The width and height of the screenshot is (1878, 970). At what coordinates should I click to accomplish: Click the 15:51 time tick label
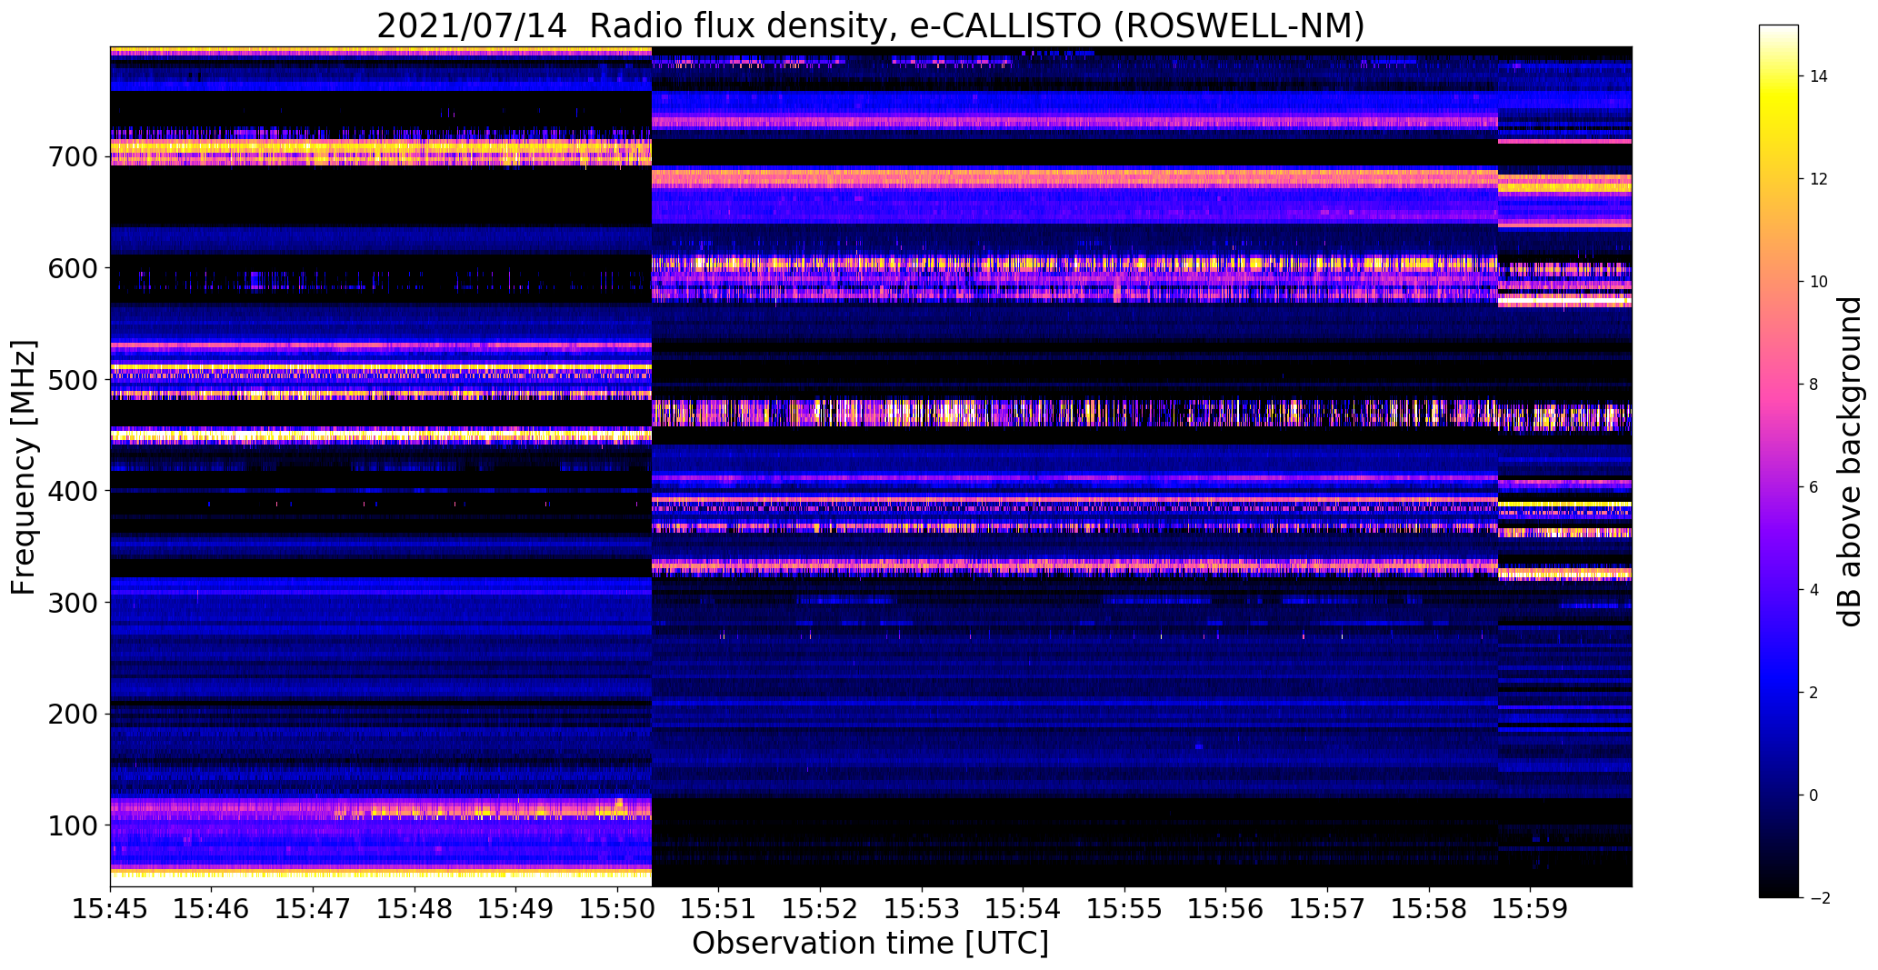tap(719, 909)
